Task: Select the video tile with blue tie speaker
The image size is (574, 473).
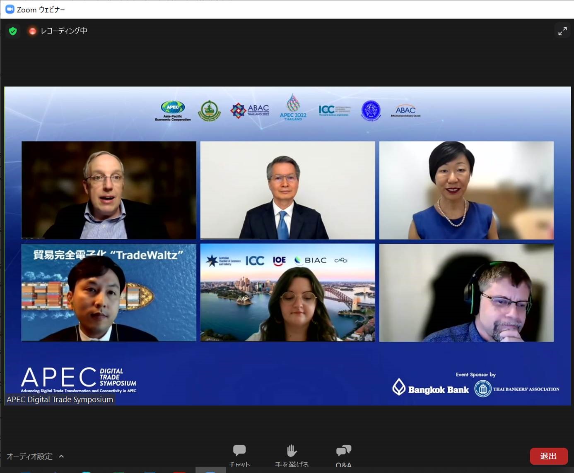Action: pos(287,190)
